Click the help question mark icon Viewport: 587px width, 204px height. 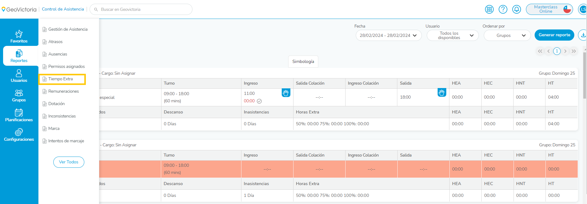503,9
